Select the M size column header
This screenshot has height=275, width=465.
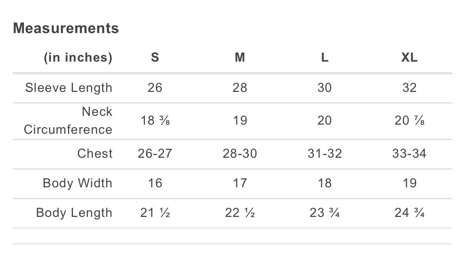pyautogui.click(x=240, y=57)
